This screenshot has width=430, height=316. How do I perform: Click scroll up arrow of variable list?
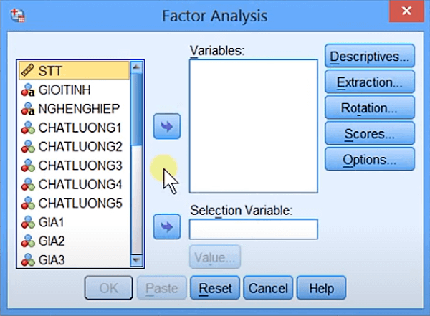click(x=137, y=67)
